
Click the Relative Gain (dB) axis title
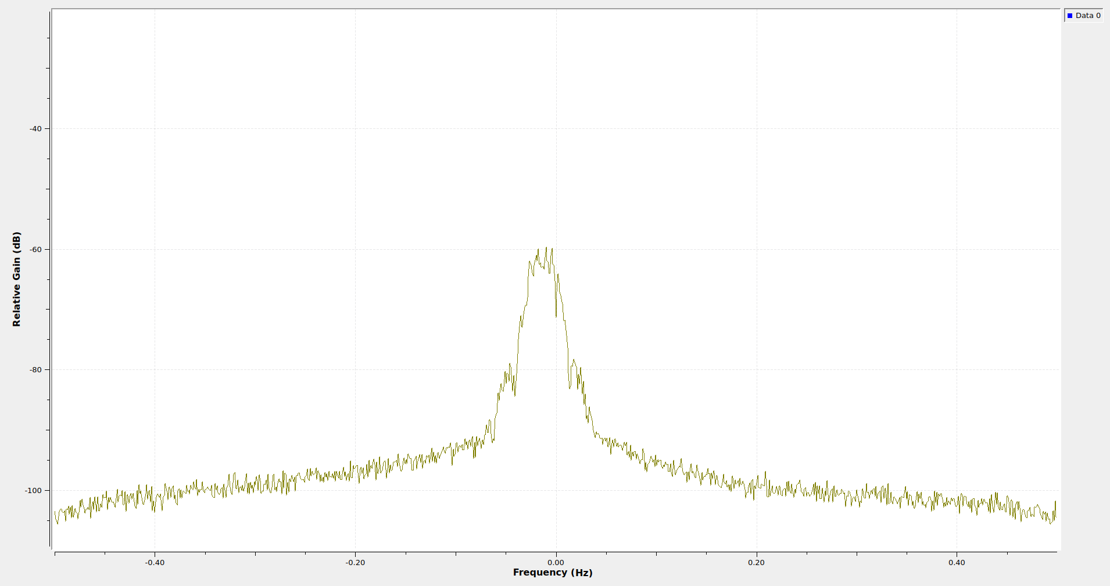[16, 279]
